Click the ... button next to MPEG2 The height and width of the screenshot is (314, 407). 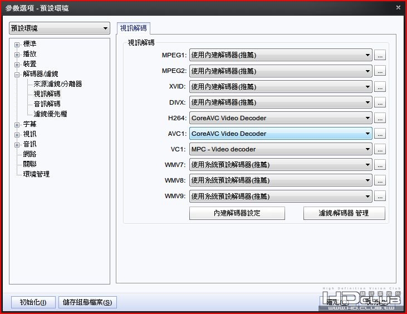380,71
